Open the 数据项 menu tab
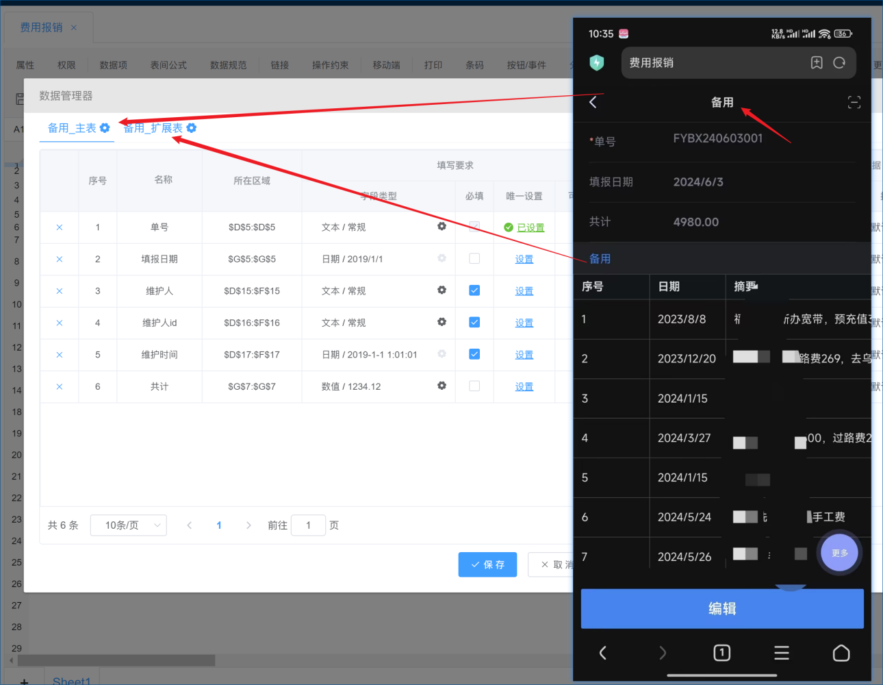 [x=114, y=65]
